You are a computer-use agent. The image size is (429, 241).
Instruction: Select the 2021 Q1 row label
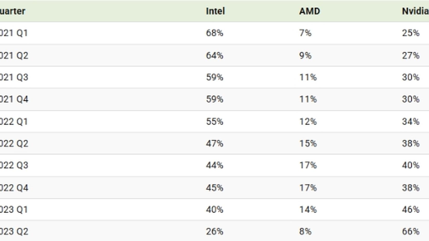14,33
